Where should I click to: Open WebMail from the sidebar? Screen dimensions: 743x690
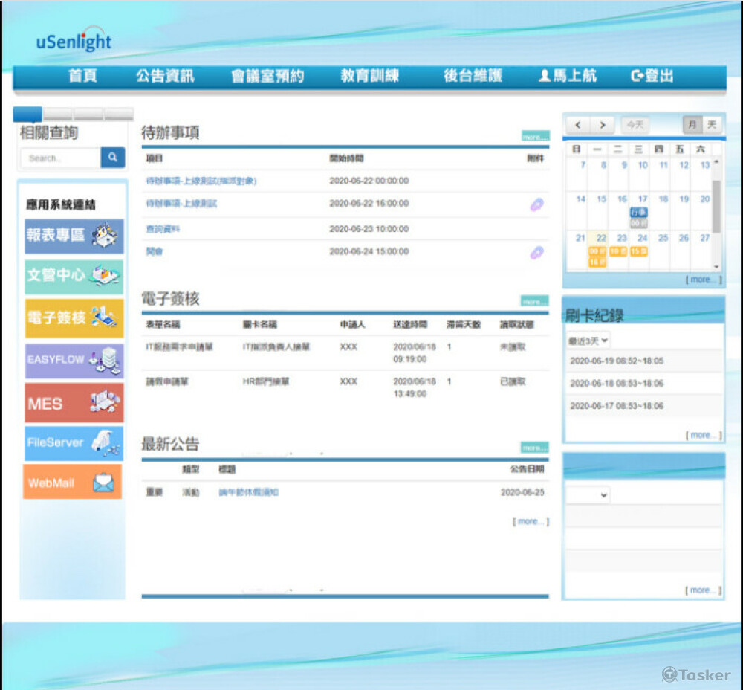tap(72, 483)
